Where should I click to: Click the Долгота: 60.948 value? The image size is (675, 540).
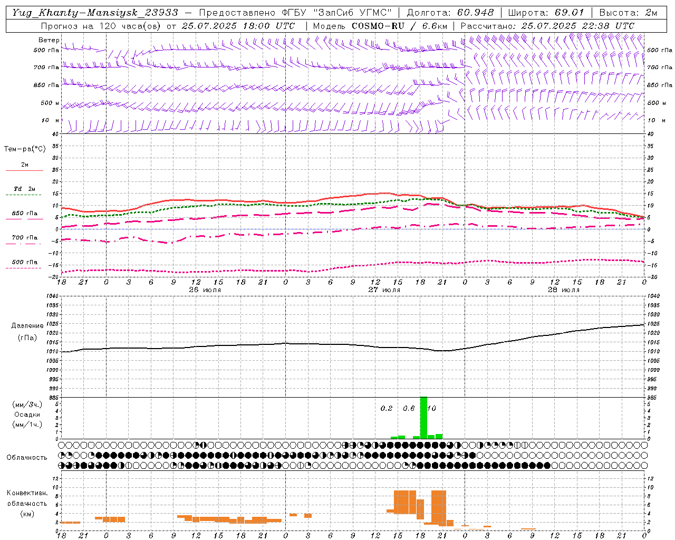click(x=450, y=12)
